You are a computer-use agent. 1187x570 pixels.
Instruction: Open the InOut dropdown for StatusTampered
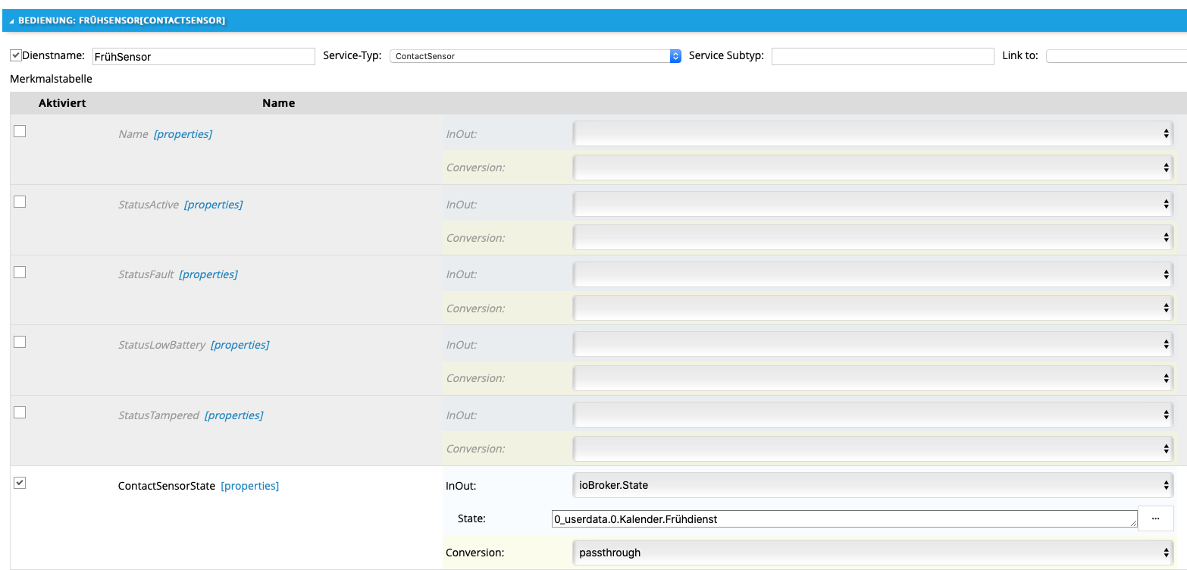(x=872, y=415)
